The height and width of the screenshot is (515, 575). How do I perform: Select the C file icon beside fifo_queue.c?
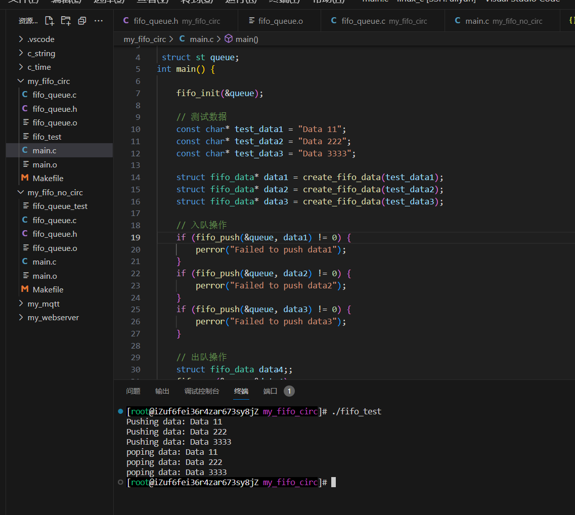[x=24, y=95]
